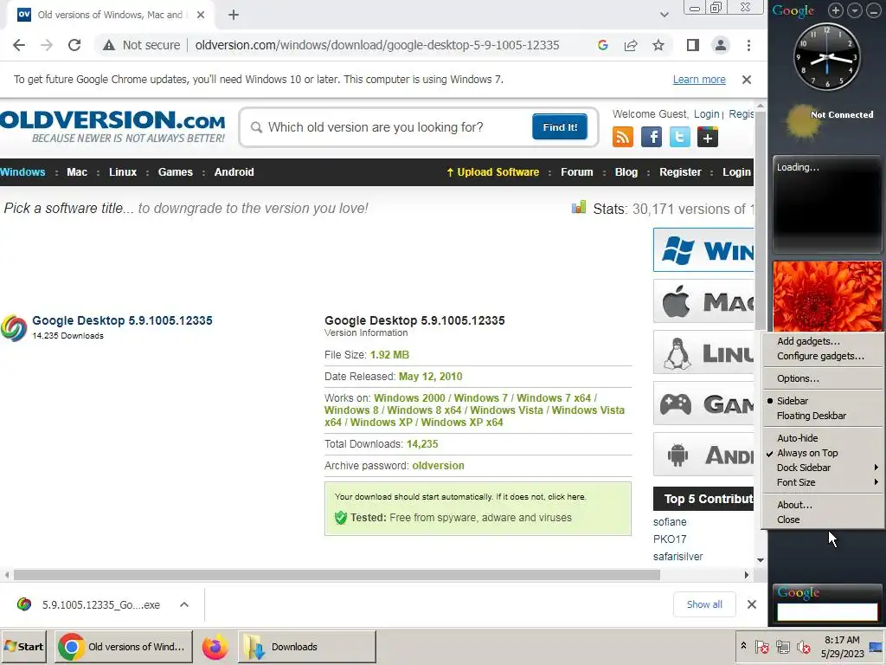The width and height of the screenshot is (886, 665).
Task: Open OldVersion Facebook icon
Action: [652, 137]
